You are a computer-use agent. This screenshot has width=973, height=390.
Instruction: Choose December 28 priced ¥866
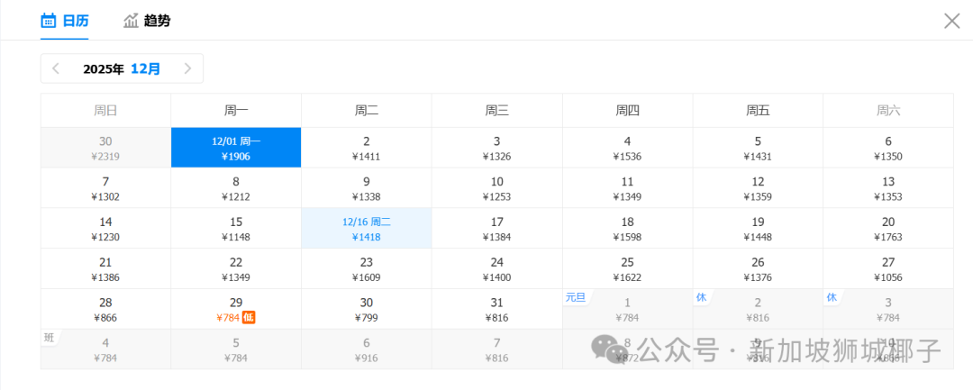click(x=105, y=309)
